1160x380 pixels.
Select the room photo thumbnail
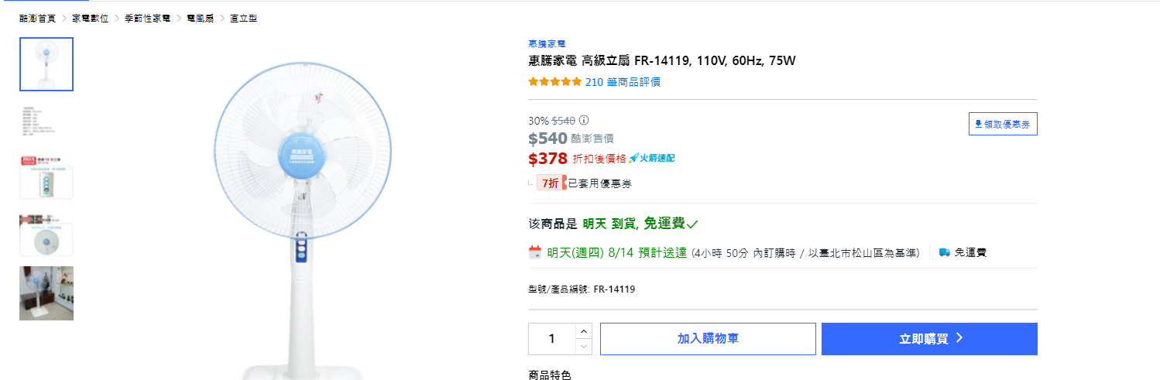pos(46,293)
